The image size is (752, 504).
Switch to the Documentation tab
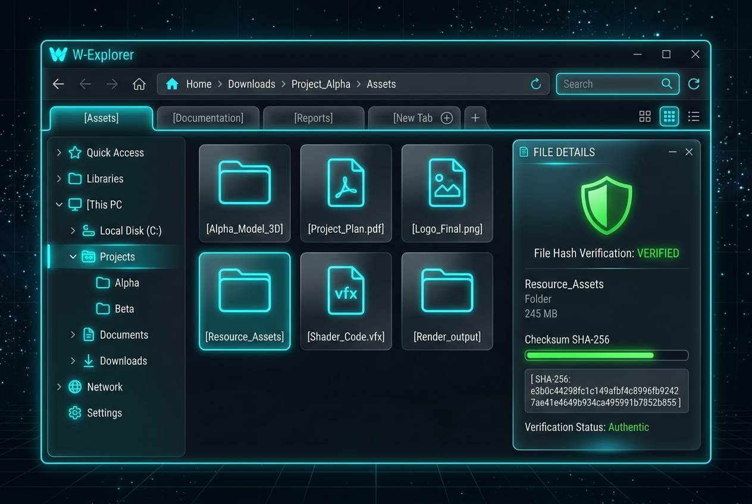[x=208, y=118]
